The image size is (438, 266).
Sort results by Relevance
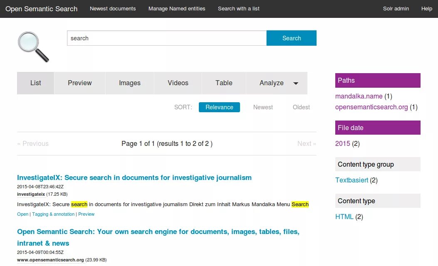click(219, 107)
